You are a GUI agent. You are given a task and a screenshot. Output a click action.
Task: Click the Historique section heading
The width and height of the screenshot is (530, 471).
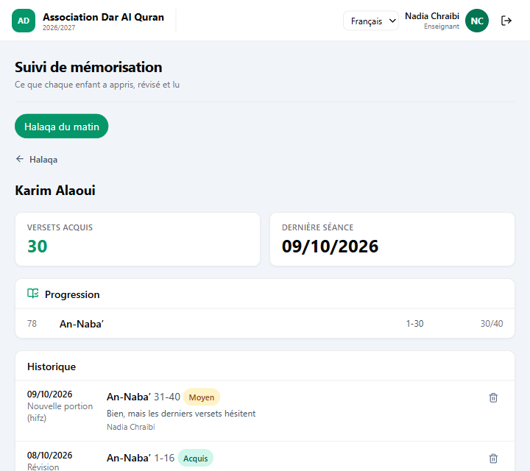tap(52, 366)
